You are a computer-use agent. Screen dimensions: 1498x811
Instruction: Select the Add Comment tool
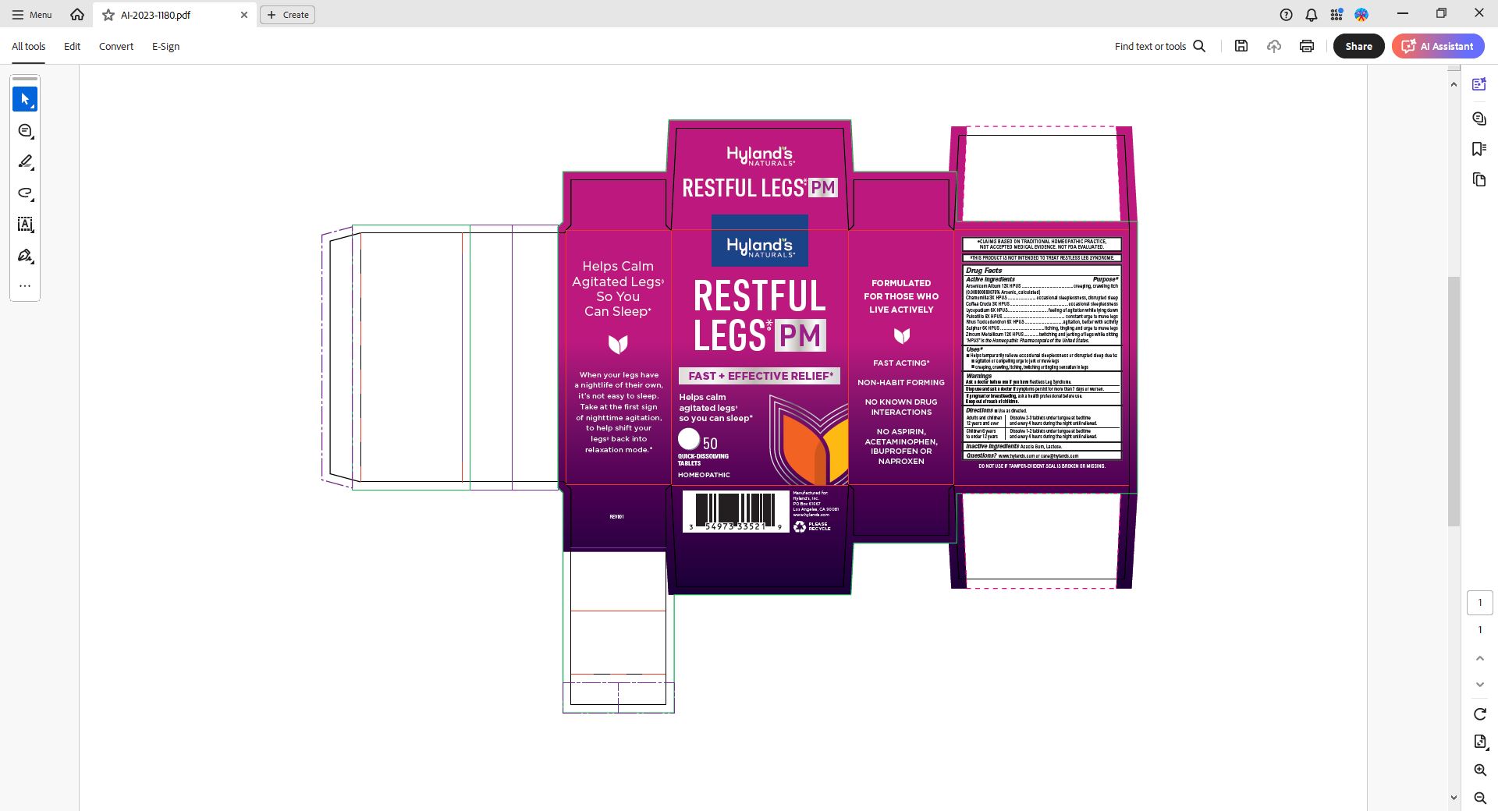[x=25, y=131]
